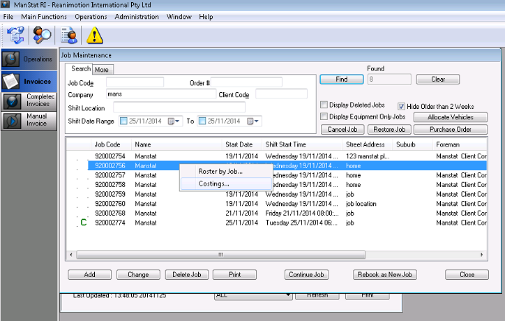Click the Job Code input field
The width and height of the screenshot is (505, 321).
click(135, 82)
